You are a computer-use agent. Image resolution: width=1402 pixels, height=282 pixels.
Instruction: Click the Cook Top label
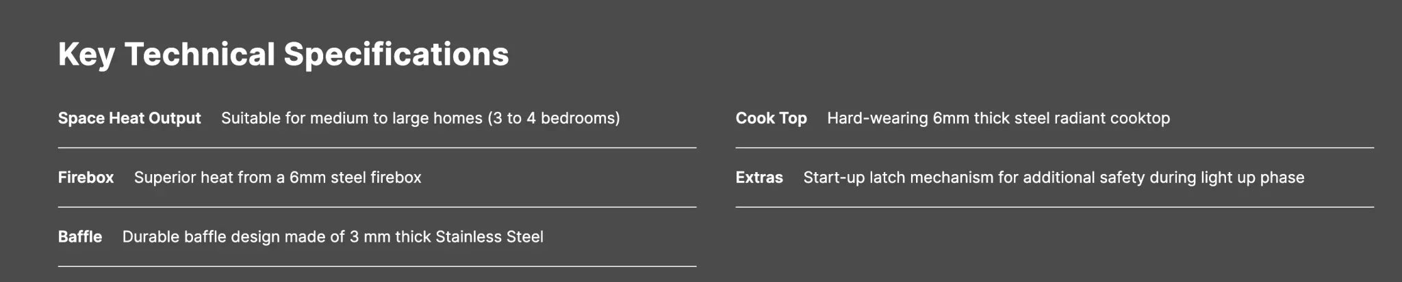[771, 118]
